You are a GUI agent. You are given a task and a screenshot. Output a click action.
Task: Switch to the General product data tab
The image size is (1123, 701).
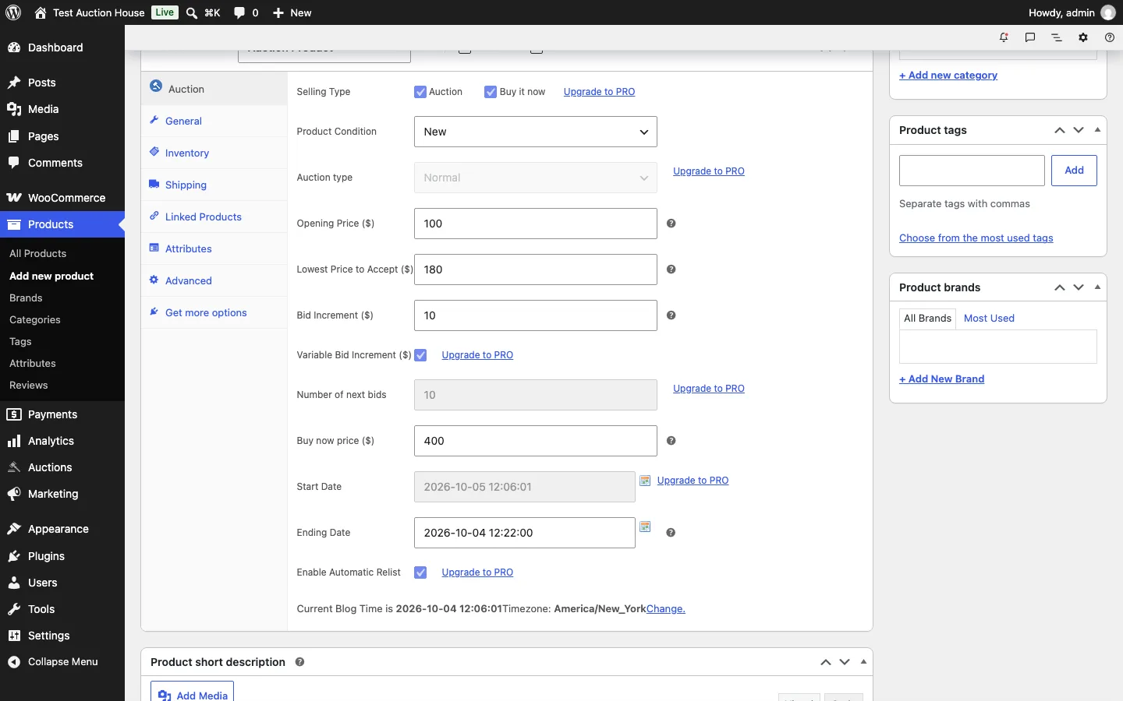pyautogui.click(x=214, y=121)
